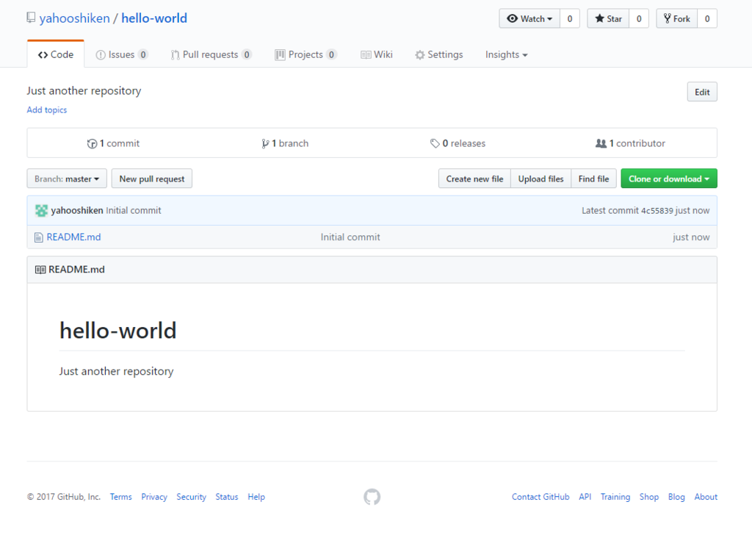Open the Security footer link
Image resolution: width=752 pixels, height=535 pixels.
[191, 497]
